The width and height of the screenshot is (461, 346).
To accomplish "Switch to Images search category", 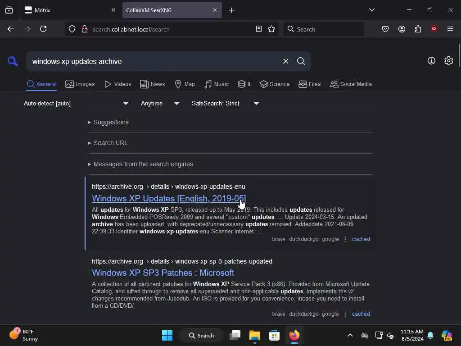I will tap(80, 84).
